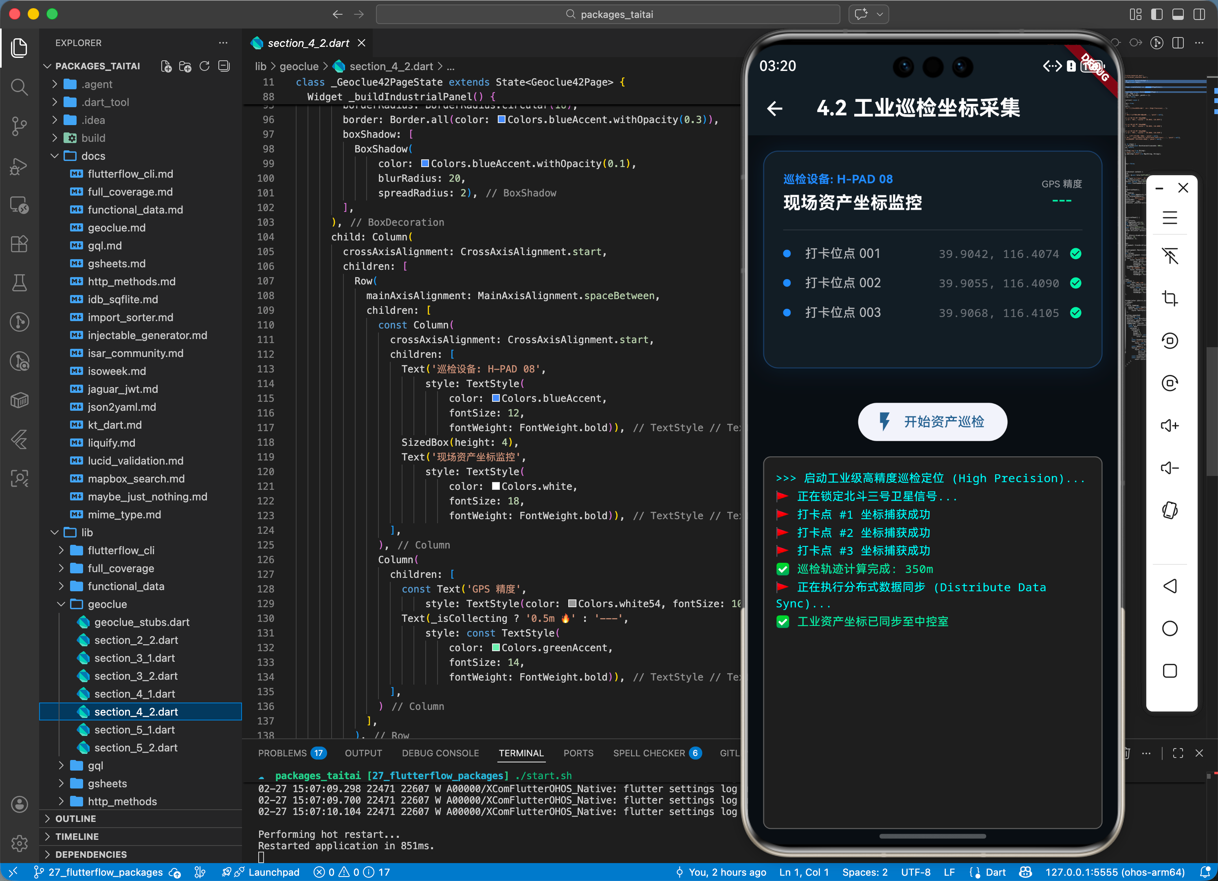This screenshot has width=1218, height=881.
Task: Toggle the bottom panel layout icon
Action: [1178, 15]
